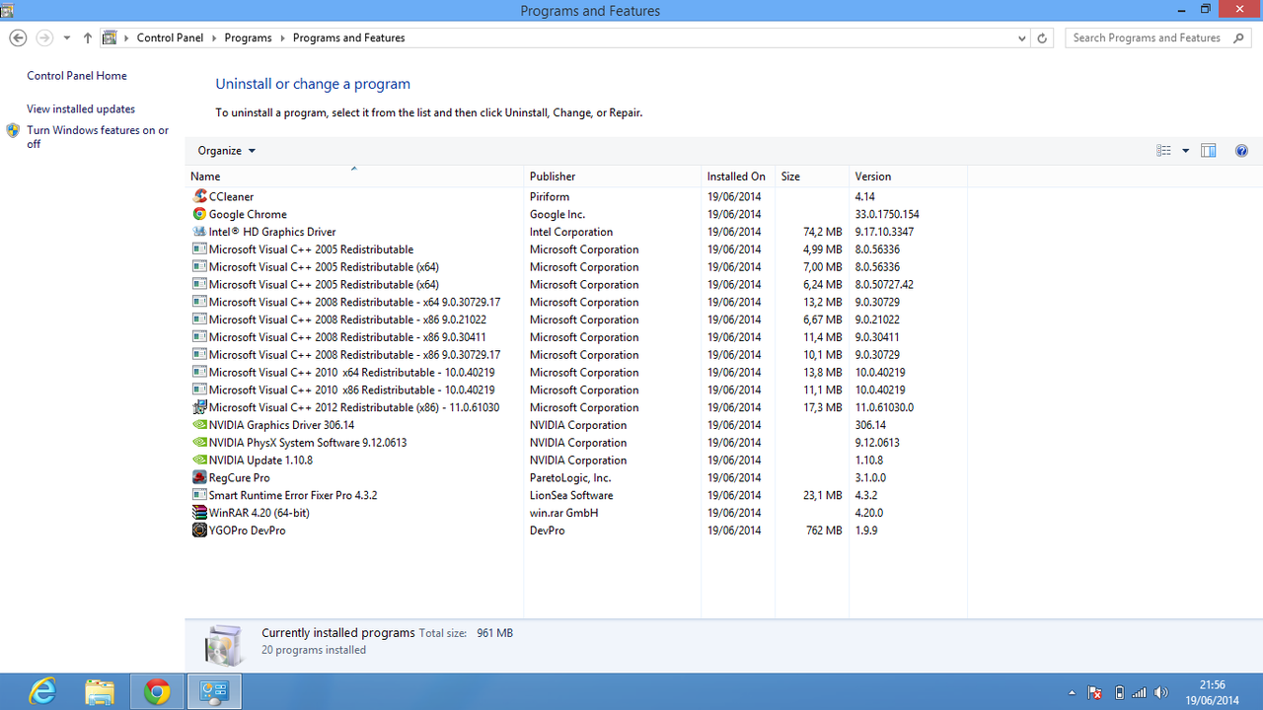
Task: Select Visual C++ 2008 x64 9.0.30729.17 row
Action: click(577, 302)
